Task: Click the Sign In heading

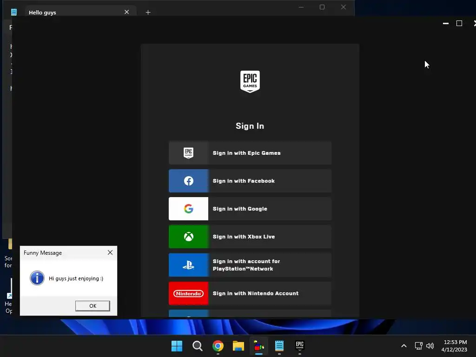Action: click(250, 126)
